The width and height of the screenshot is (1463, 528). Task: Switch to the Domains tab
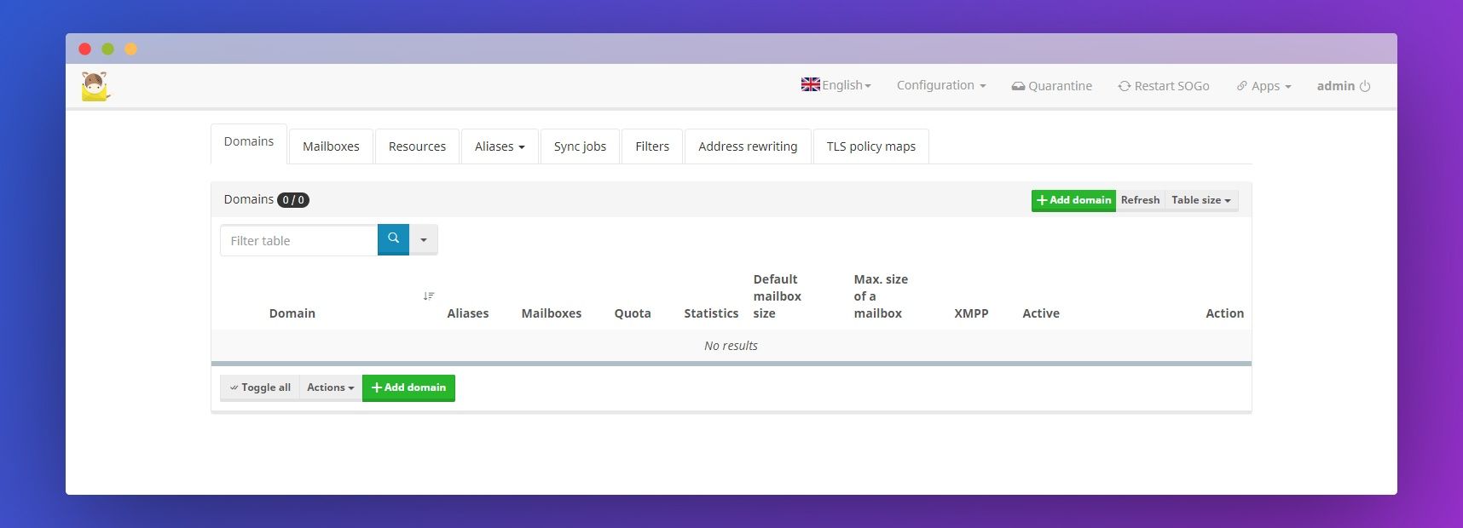[x=249, y=142]
